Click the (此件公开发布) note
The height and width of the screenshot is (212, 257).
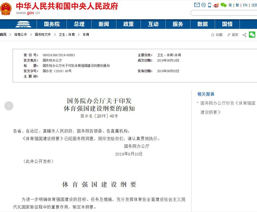pyautogui.click(x=38, y=161)
